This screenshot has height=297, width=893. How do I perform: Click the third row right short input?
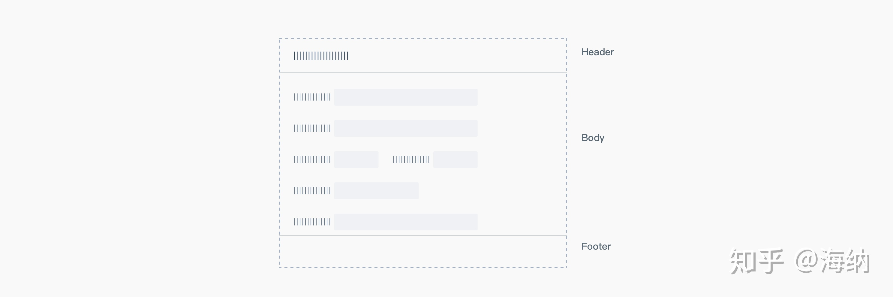[x=456, y=159]
